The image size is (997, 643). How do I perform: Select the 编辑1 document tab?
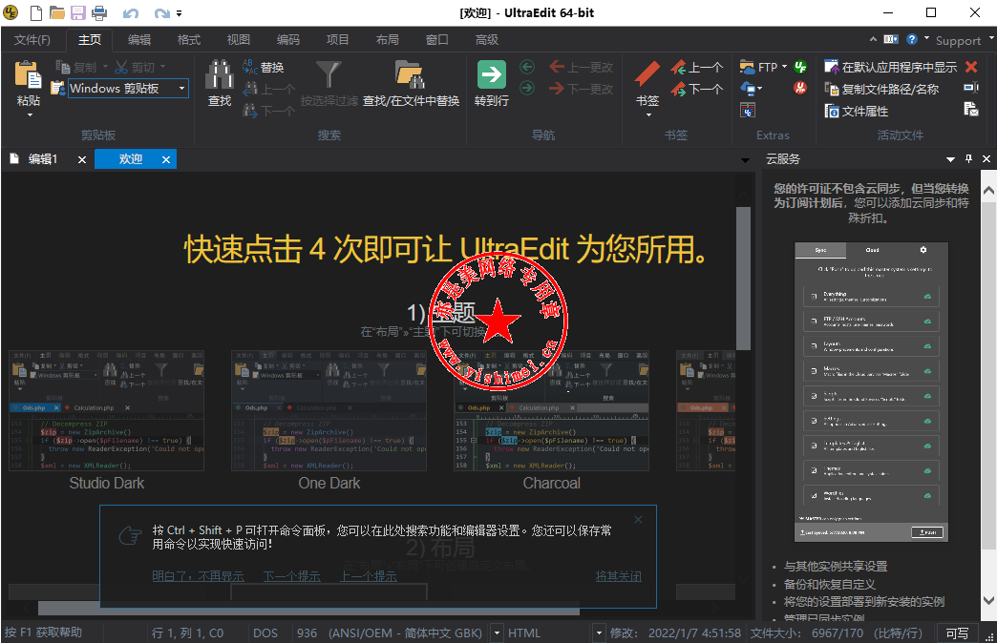[43, 159]
